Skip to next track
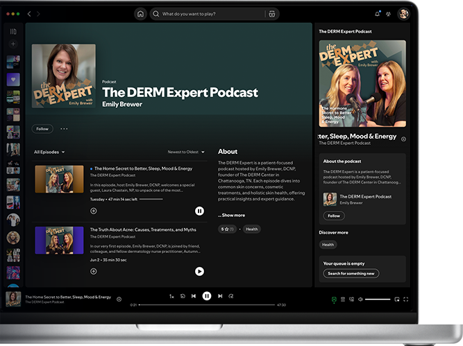Image resolution: width=463 pixels, height=346 pixels. pos(220,296)
